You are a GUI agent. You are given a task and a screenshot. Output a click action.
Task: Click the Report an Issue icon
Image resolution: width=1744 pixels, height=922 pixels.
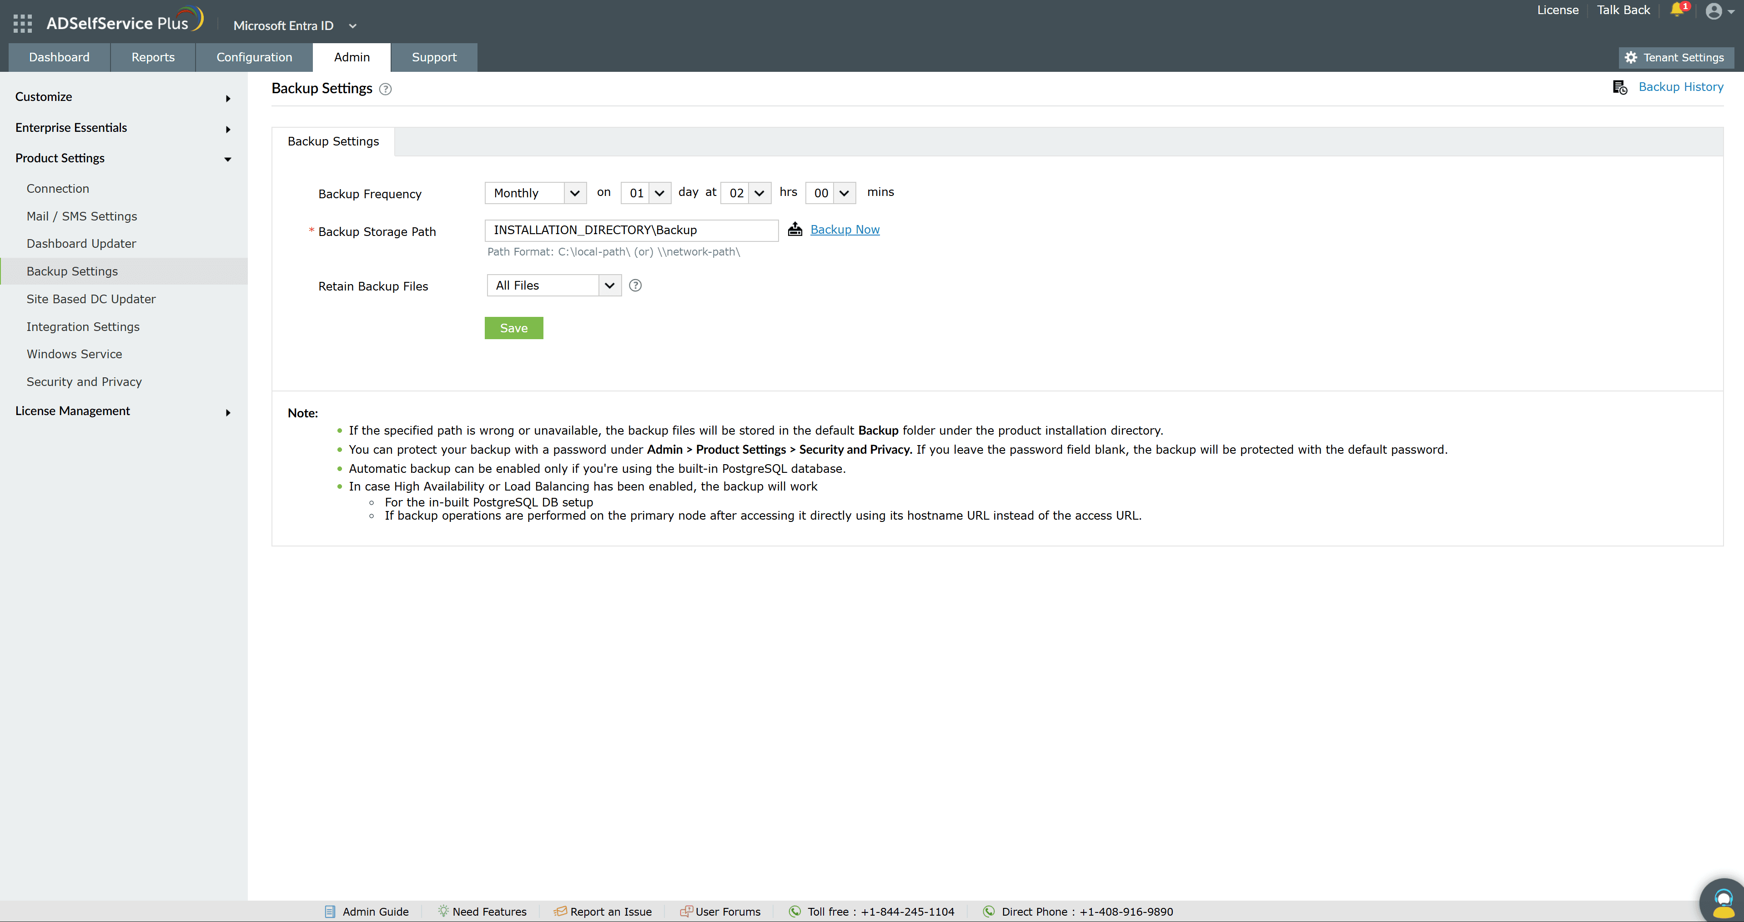click(560, 911)
